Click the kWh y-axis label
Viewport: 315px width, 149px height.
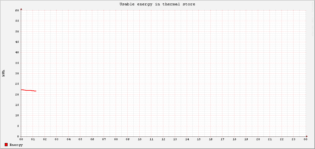pyautogui.click(x=4, y=73)
